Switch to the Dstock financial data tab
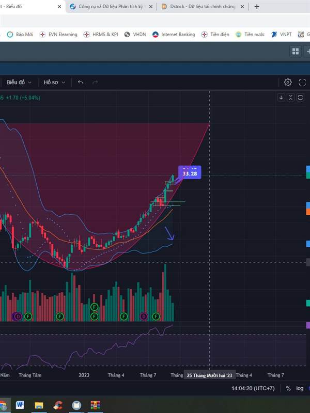The height and width of the screenshot is (413, 310). point(202,7)
